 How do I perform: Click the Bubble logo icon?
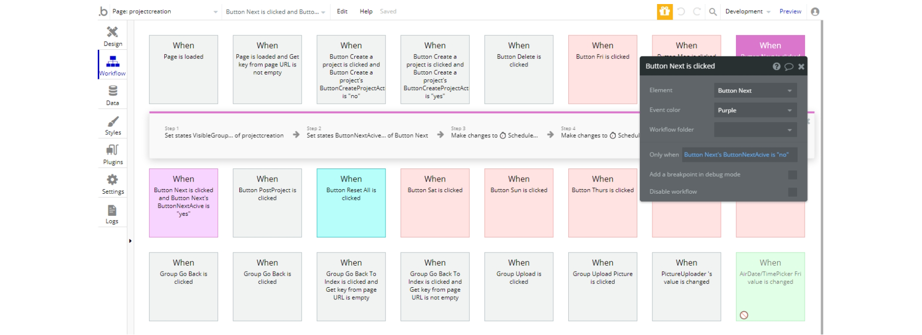103,11
